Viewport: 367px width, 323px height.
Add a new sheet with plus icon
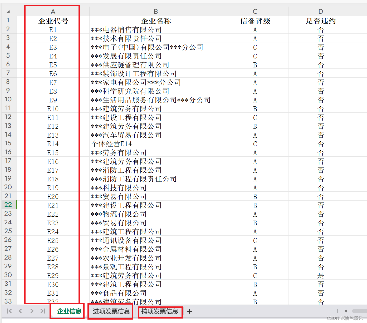(x=189, y=311)
